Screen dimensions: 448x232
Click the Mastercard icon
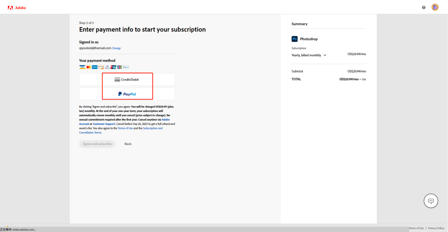click(88, 67)
